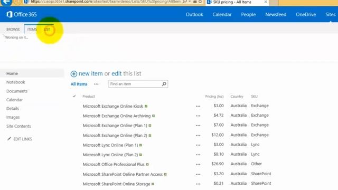This screenshot has width=338, height=190.
Task: Open ellipsis menu for Exchange Online Archiving
Action: [198, 116]
